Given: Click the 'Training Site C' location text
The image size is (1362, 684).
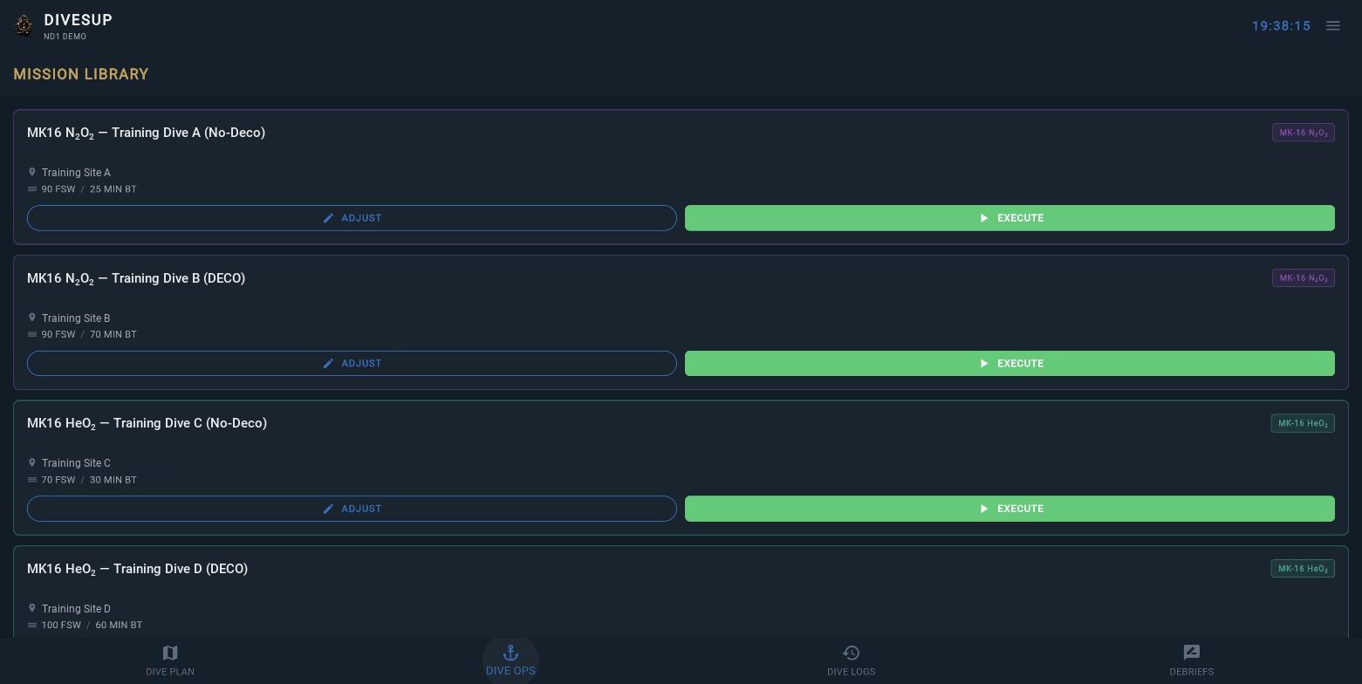Looking at the screenshot, I should coord(76,463).
